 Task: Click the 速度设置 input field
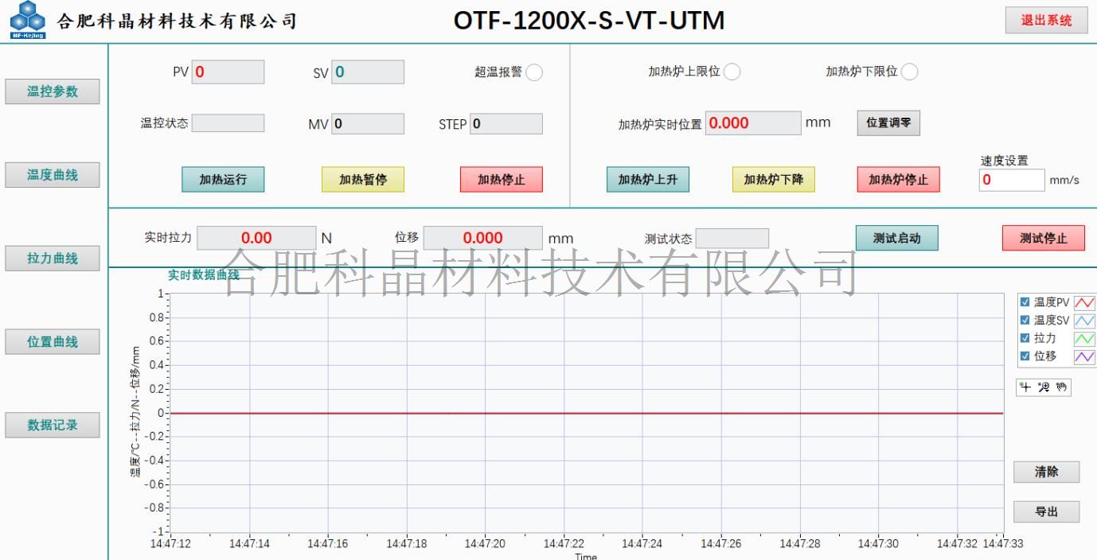tap(1011, 180)
